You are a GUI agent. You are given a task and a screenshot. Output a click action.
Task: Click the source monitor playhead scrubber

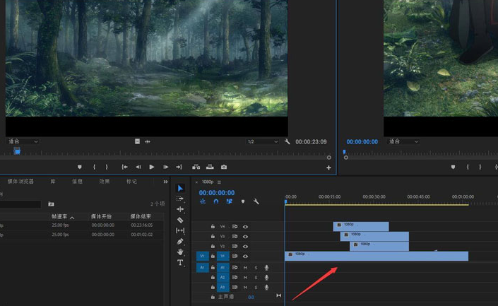[x=17, y=151]
